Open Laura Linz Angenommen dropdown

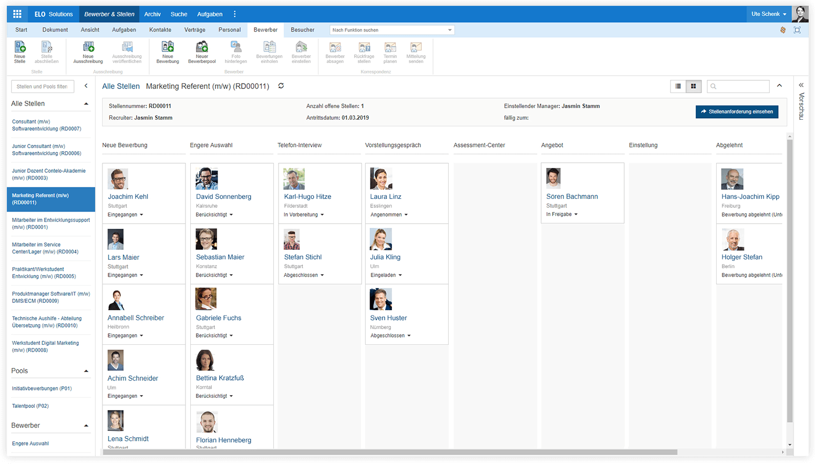(x=389, y=215)
